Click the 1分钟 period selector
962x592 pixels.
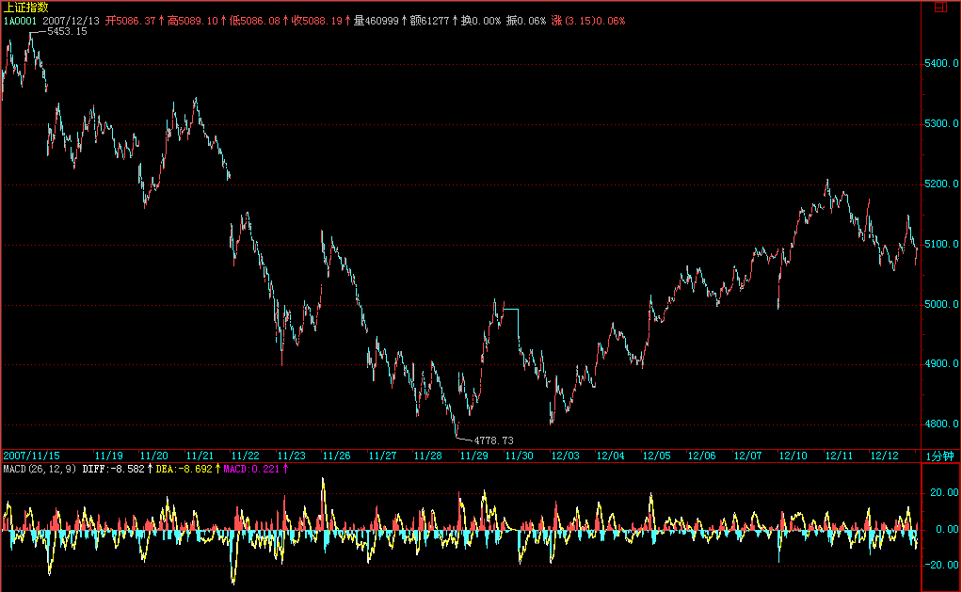point(939,456)
